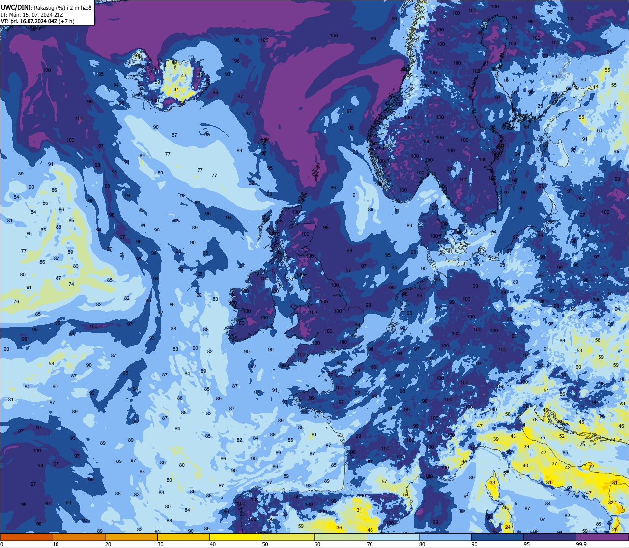This screenshot has width=629, height=548.
Task: Click the purple legend band above 99.9
Action: pyautogui.click(x=602, y=537)
